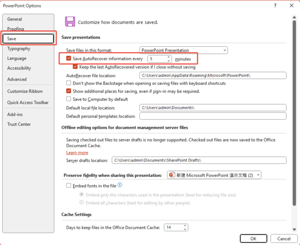
Task: Click the help question mark icon
Action: (x=275, y=5)
